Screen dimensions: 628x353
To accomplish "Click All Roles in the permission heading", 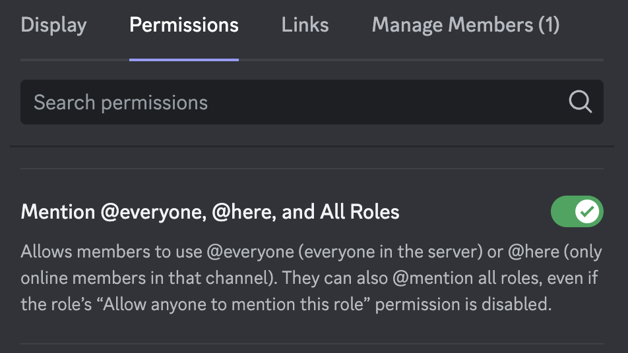I will click(360, 211).
